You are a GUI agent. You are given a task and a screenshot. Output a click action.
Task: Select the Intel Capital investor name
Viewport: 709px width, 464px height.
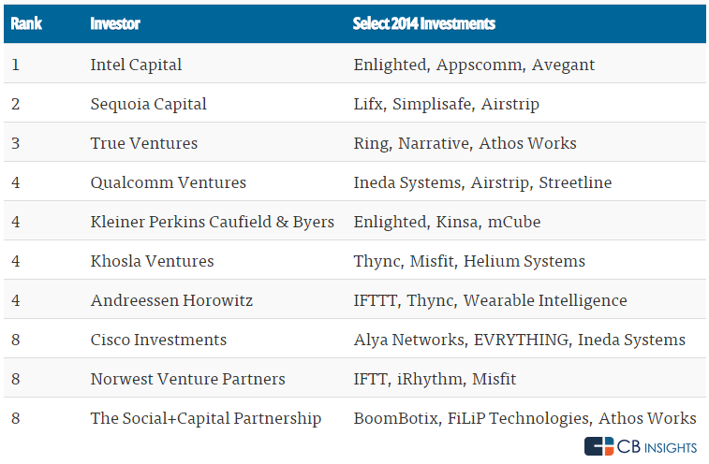pyautogui.click(x=136, y=65)
